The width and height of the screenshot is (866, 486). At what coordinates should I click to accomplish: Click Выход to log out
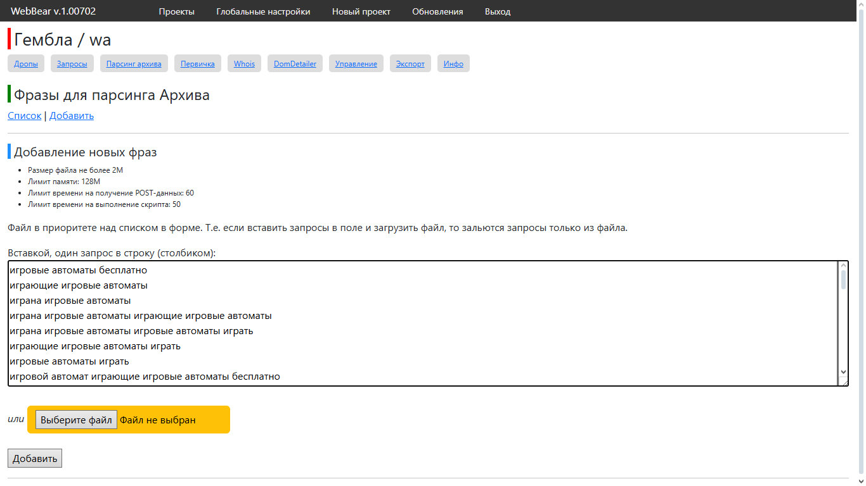click(x=497, y=11)
